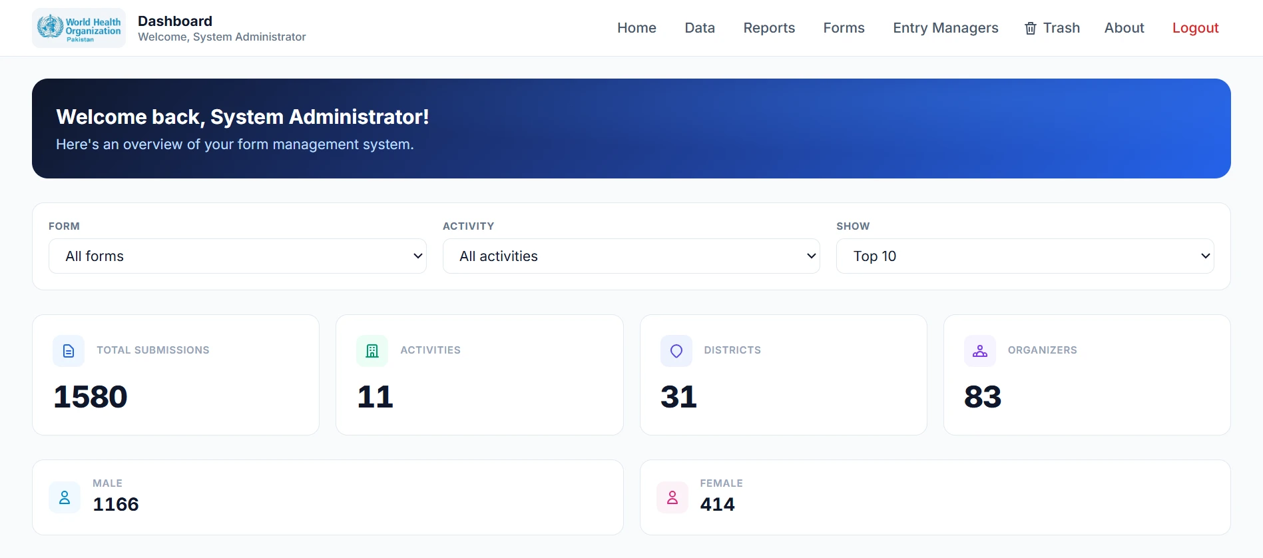The width and height of the screenshot is (1263, 558).
Task: Click the Welcome back, System Administrator heading
Action: 242,117
